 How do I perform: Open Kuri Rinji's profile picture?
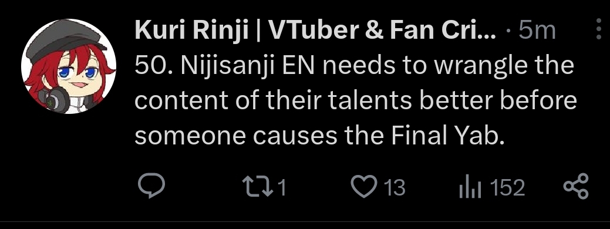pyautogui.click(x=69, y=66)
